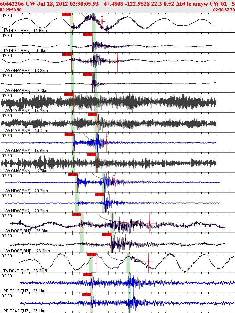Viewport: 235px width, 313px height.
Task: Click the UW KIMR ENE -- 14.2km label
Action: click(26, 131)
